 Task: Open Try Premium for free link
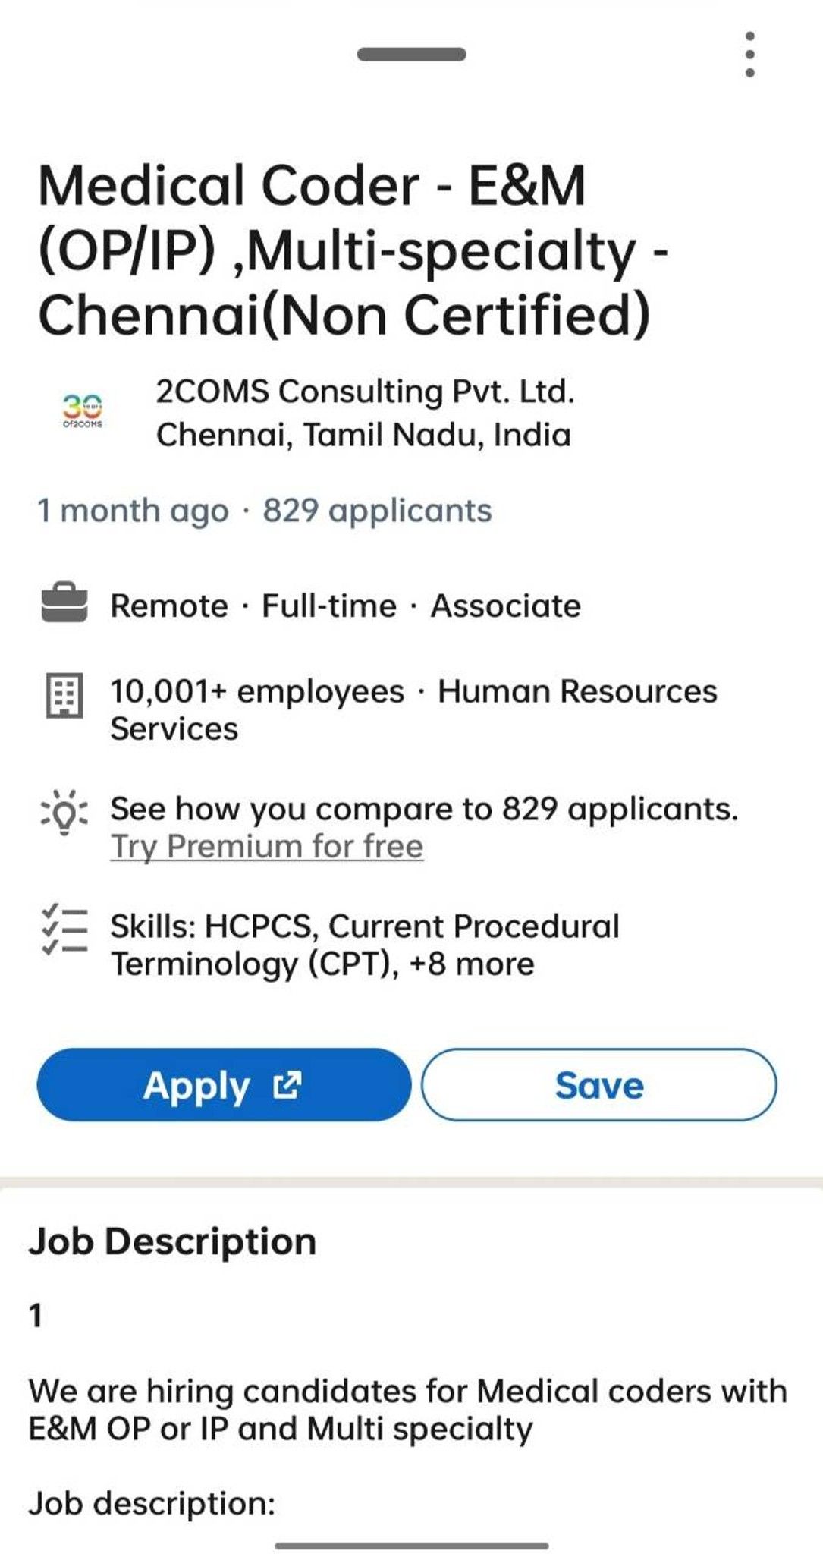coord(267,847)
